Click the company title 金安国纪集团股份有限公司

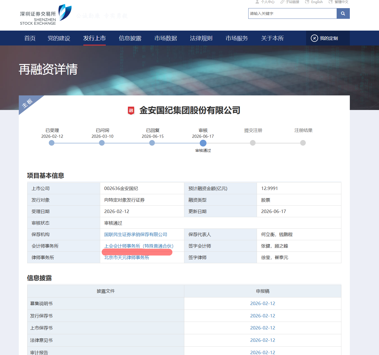point(190,111)
